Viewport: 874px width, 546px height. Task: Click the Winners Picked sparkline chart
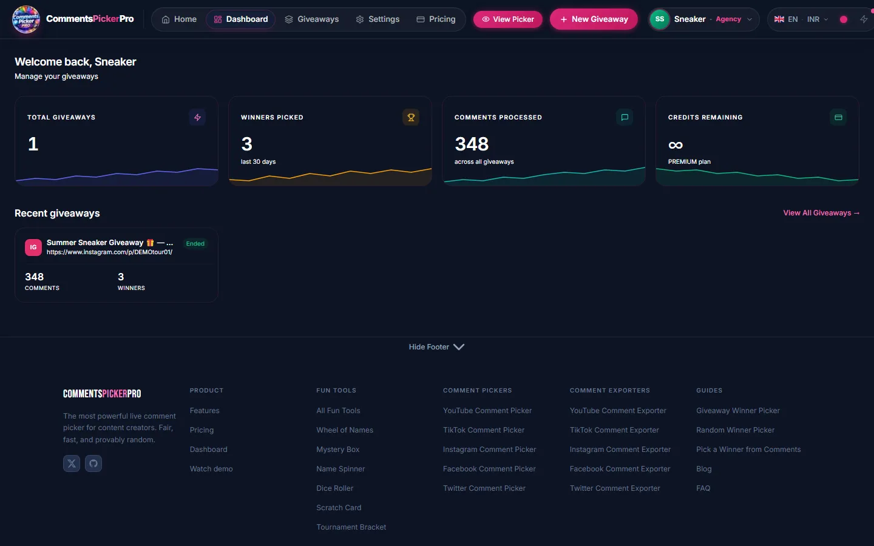330,176
